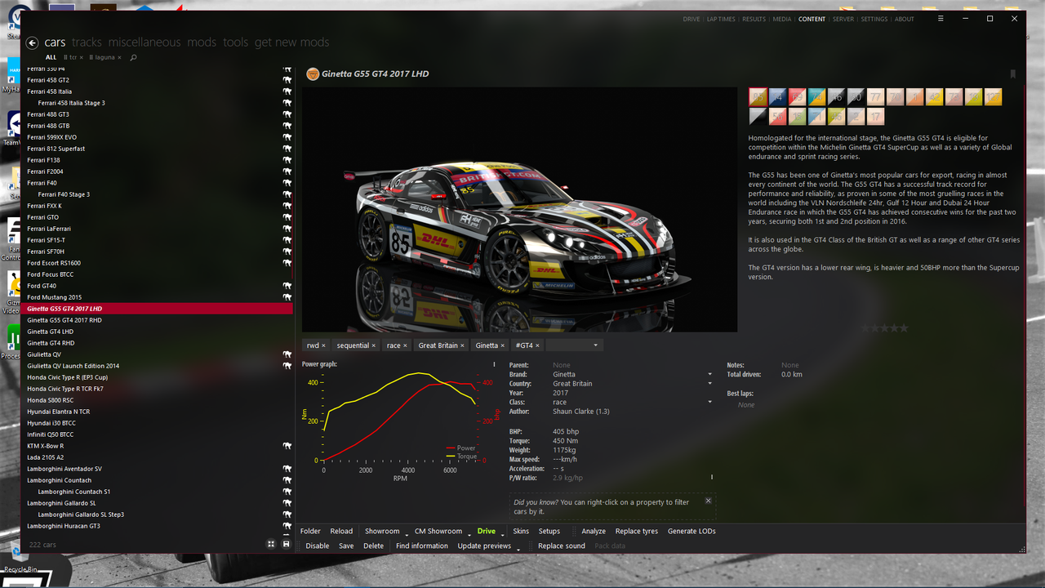Open Skins manager
1045x588 pixels.
(521, 531)
